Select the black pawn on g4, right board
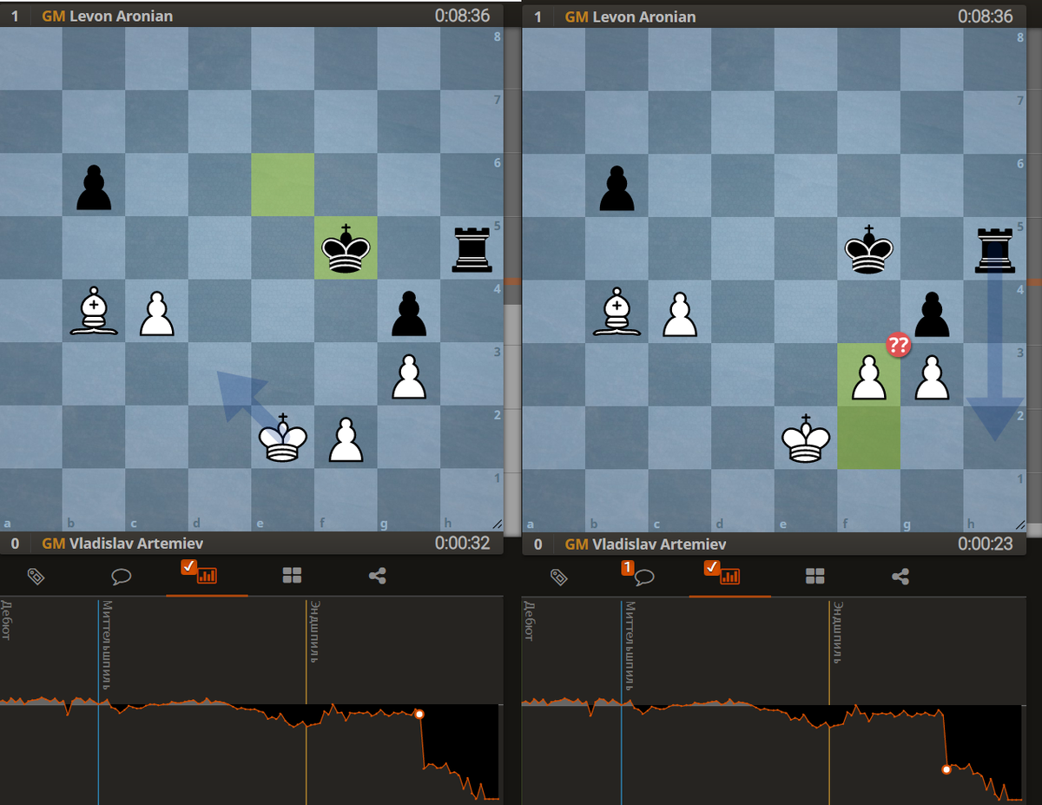Viewport: 1042px width, 805px height. [931, 313]
